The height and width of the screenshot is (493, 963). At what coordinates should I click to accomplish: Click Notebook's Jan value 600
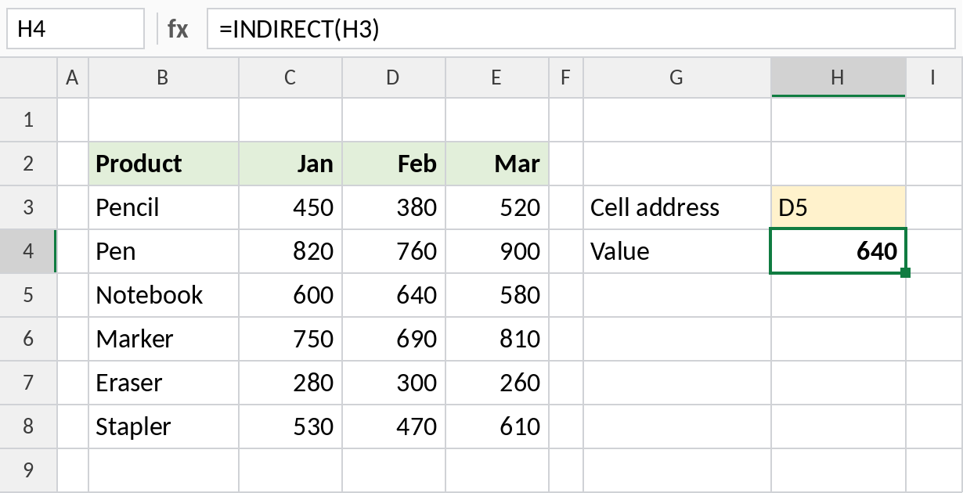(290, 295)
